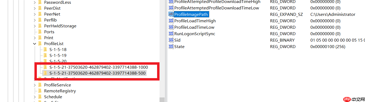
Task: Click the PeerDist folder icon
Action: 40,8
